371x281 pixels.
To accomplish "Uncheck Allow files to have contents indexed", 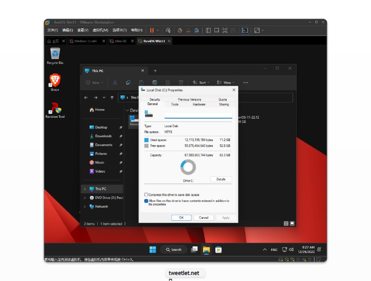I will click(x=147, y=200).
